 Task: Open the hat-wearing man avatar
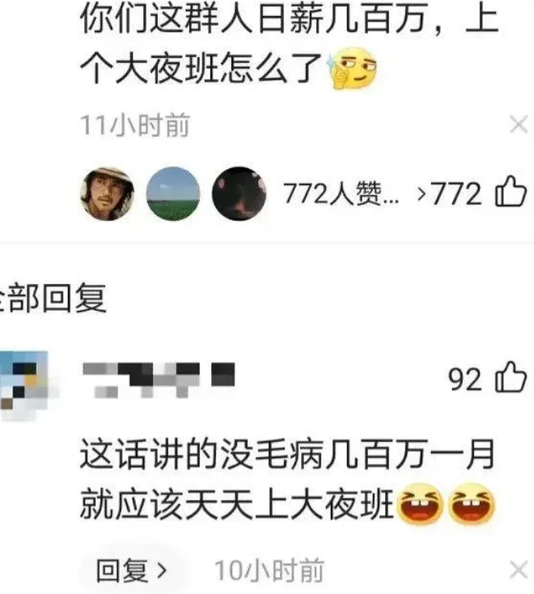click(x=107, y=194)
